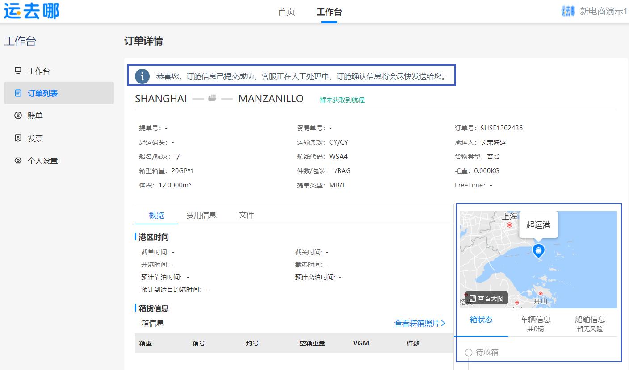Image resolution: width=629 pixels, height=370 pixels.
Task: Click the 个人设置 hexagon settings icon
Action: pyautogui.click(x=18, y=161)
